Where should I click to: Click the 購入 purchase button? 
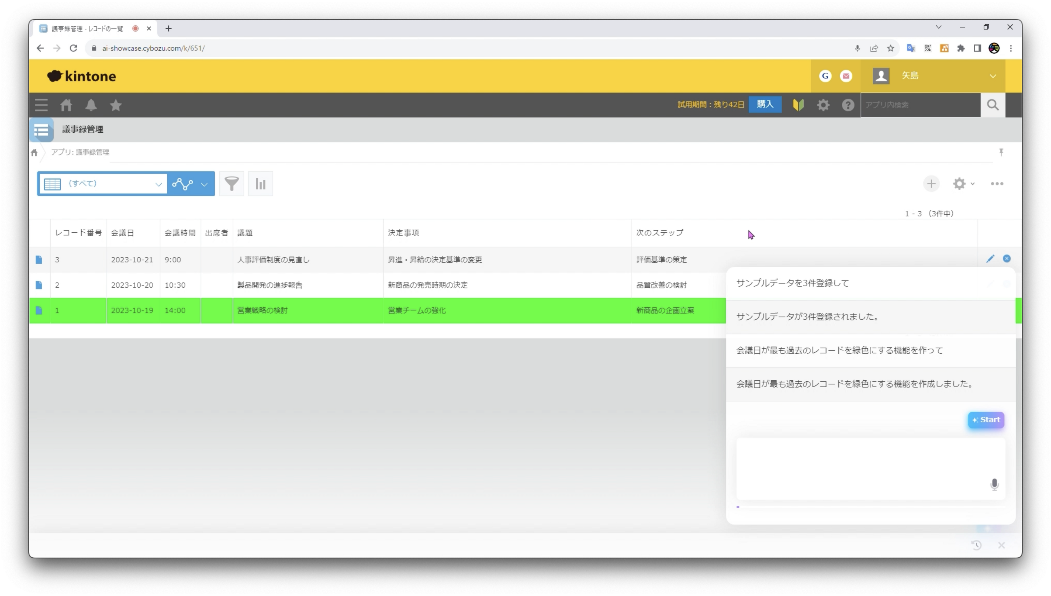point(765,104)
